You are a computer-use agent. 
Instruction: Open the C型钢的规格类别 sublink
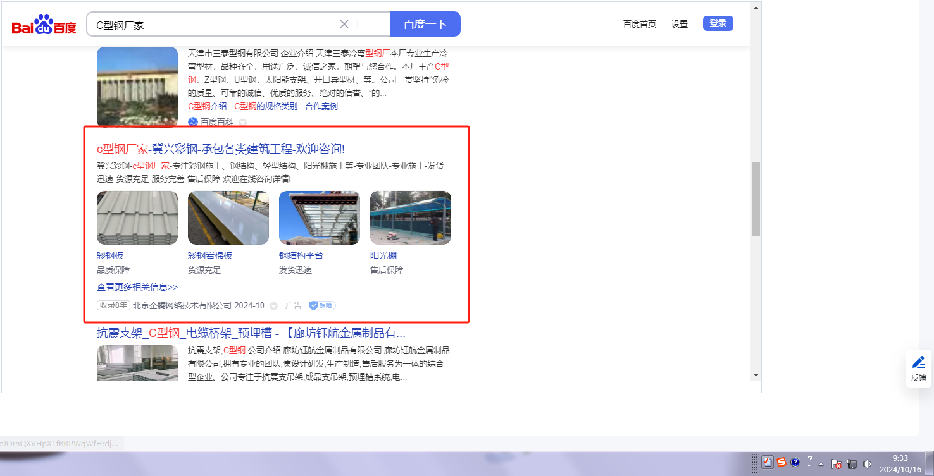[x=266, y=106]
